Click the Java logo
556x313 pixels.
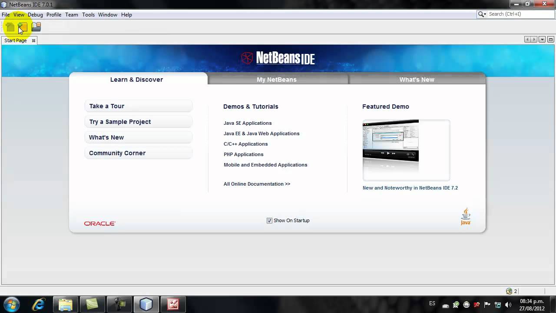pyautogui.click(x=466, y=216)
